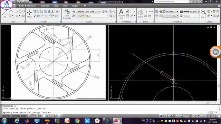Screen dimensions: 221x124
Task: Toggle the layer on/off lightbulb for layer 0
Action: 78,16
